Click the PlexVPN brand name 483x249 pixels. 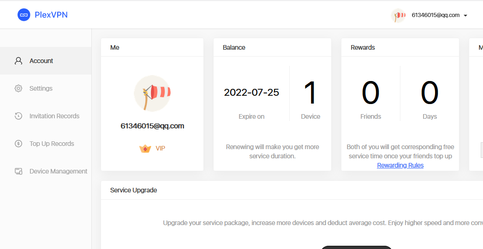coord(51,15)
